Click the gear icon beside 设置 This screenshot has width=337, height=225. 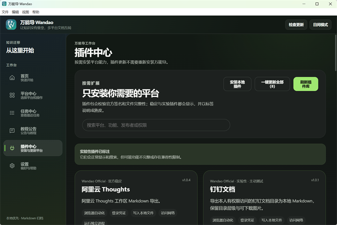point(12,166)
